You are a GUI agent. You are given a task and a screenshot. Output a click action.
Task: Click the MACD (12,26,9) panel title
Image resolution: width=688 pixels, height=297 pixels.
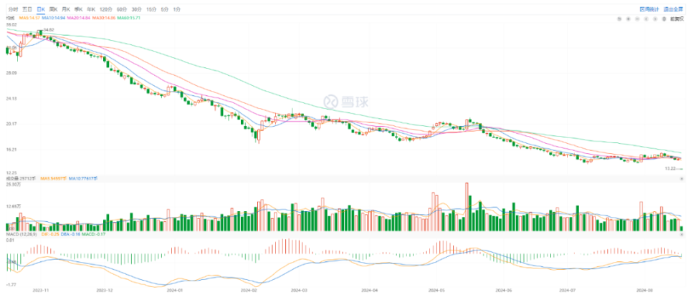(x=21, y=234)
